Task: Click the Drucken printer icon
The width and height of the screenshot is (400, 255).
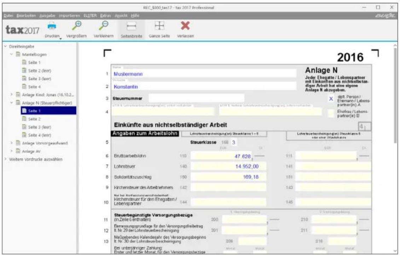Action: 52,26
